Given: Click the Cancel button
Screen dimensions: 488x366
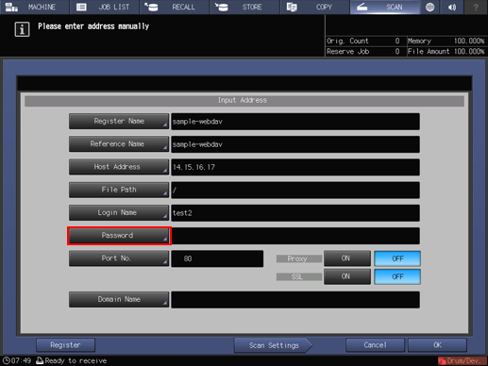Looking at the screenshot, I should coord(375,345).
